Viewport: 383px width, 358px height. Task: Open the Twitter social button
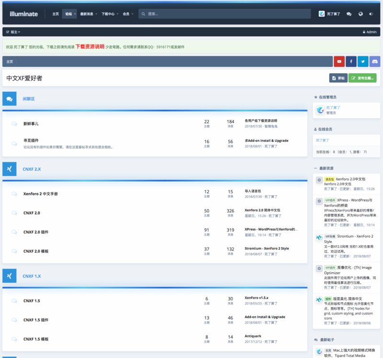point(363,62)
